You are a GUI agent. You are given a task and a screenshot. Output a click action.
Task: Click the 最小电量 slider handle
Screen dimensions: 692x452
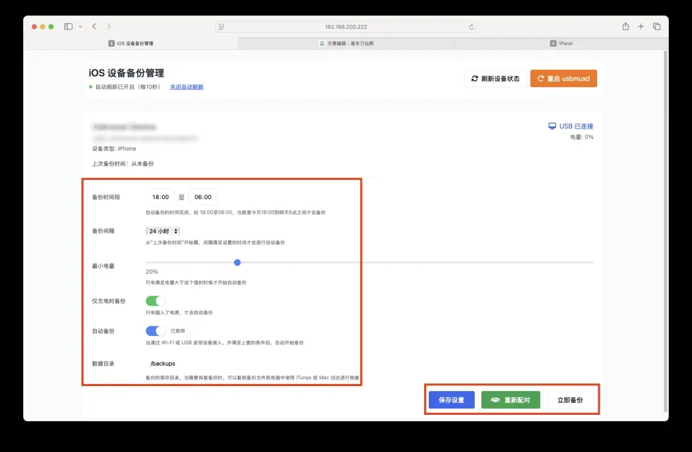coord(237,262)
